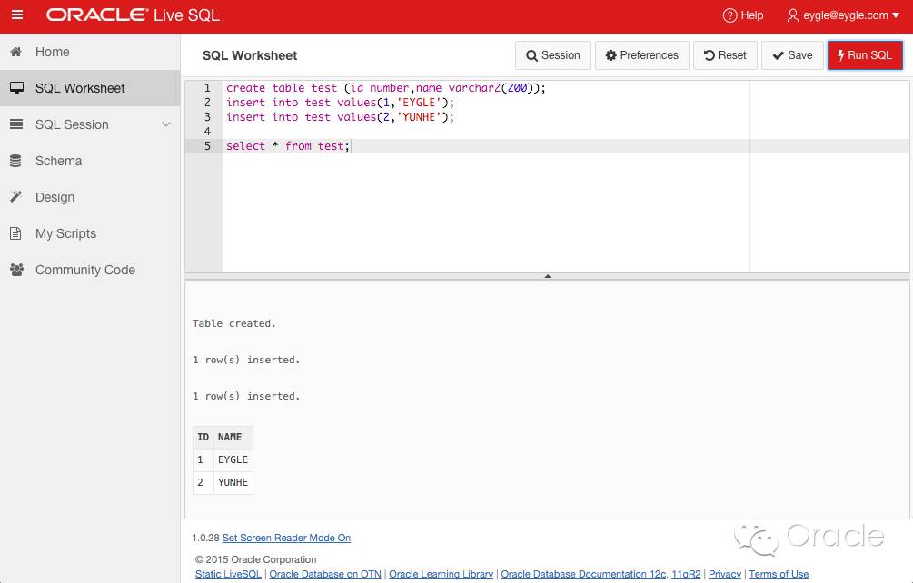Click the Help question mark icon
The width and height of the screenshot is (913, 583).
point(729,15)
